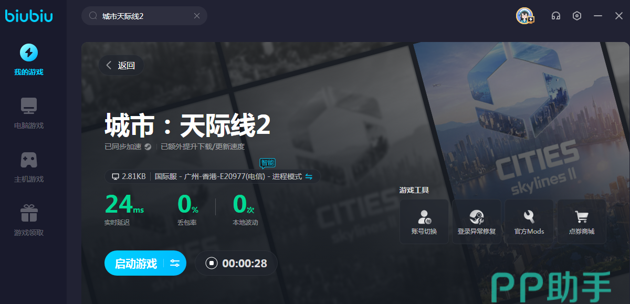
Task: Stop acceleration with the timer stop button
Action: pos(211,263)
